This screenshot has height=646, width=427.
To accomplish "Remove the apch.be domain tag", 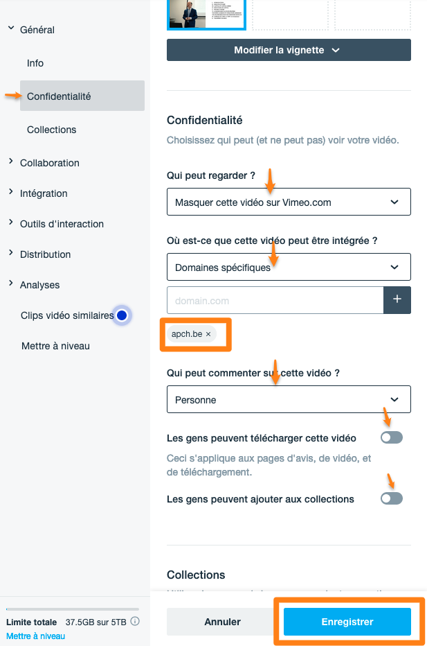I will [x=208, y=334].
